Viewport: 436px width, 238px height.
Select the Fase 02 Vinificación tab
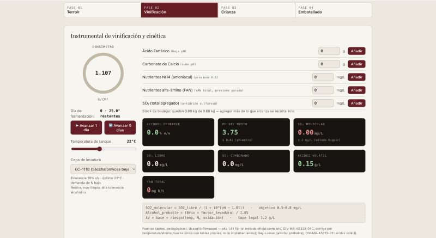point(179,10)
